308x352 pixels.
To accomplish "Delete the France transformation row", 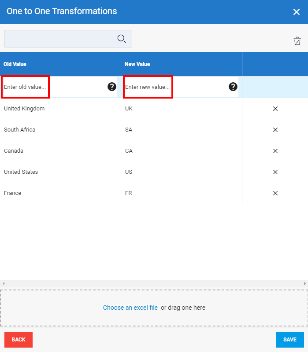I will click(x=275, y=193).
